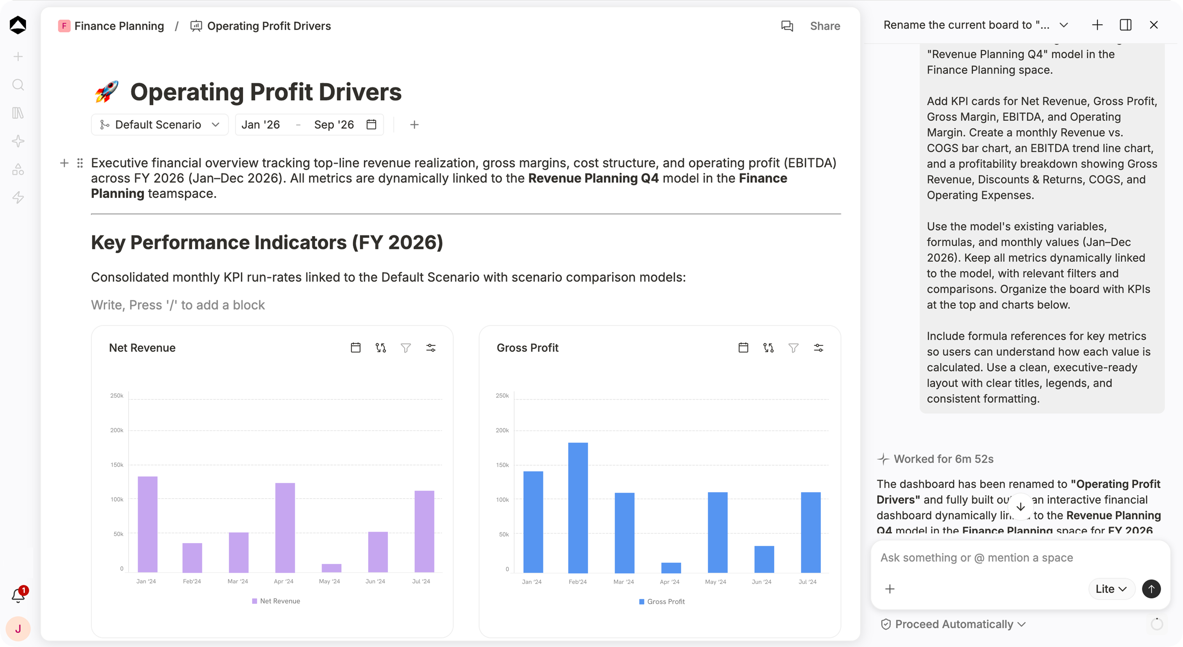Click the Sep '26 end date field
Image resolution: width=1183 pixels, height=647 pixels.
click(334, 124)
